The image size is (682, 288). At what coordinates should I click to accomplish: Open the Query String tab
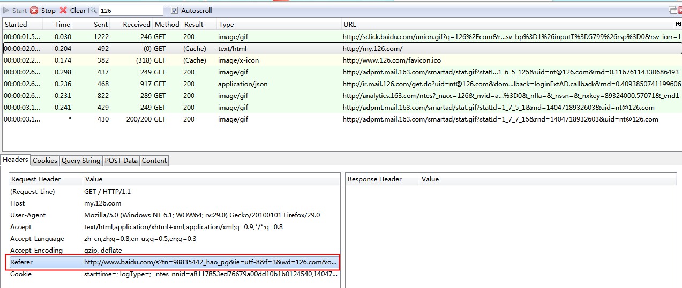tap(81, 161)
